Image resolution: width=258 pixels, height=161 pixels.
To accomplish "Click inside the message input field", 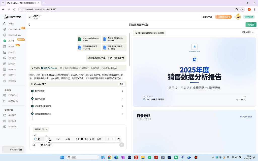I will tap(76, 135).
